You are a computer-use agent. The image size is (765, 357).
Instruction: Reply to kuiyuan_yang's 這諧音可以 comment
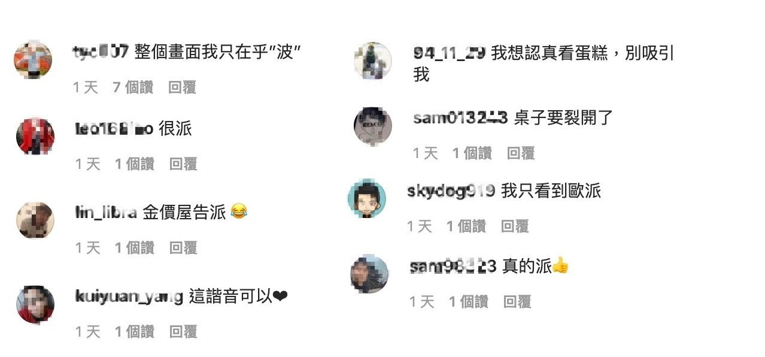coord(183,332)
